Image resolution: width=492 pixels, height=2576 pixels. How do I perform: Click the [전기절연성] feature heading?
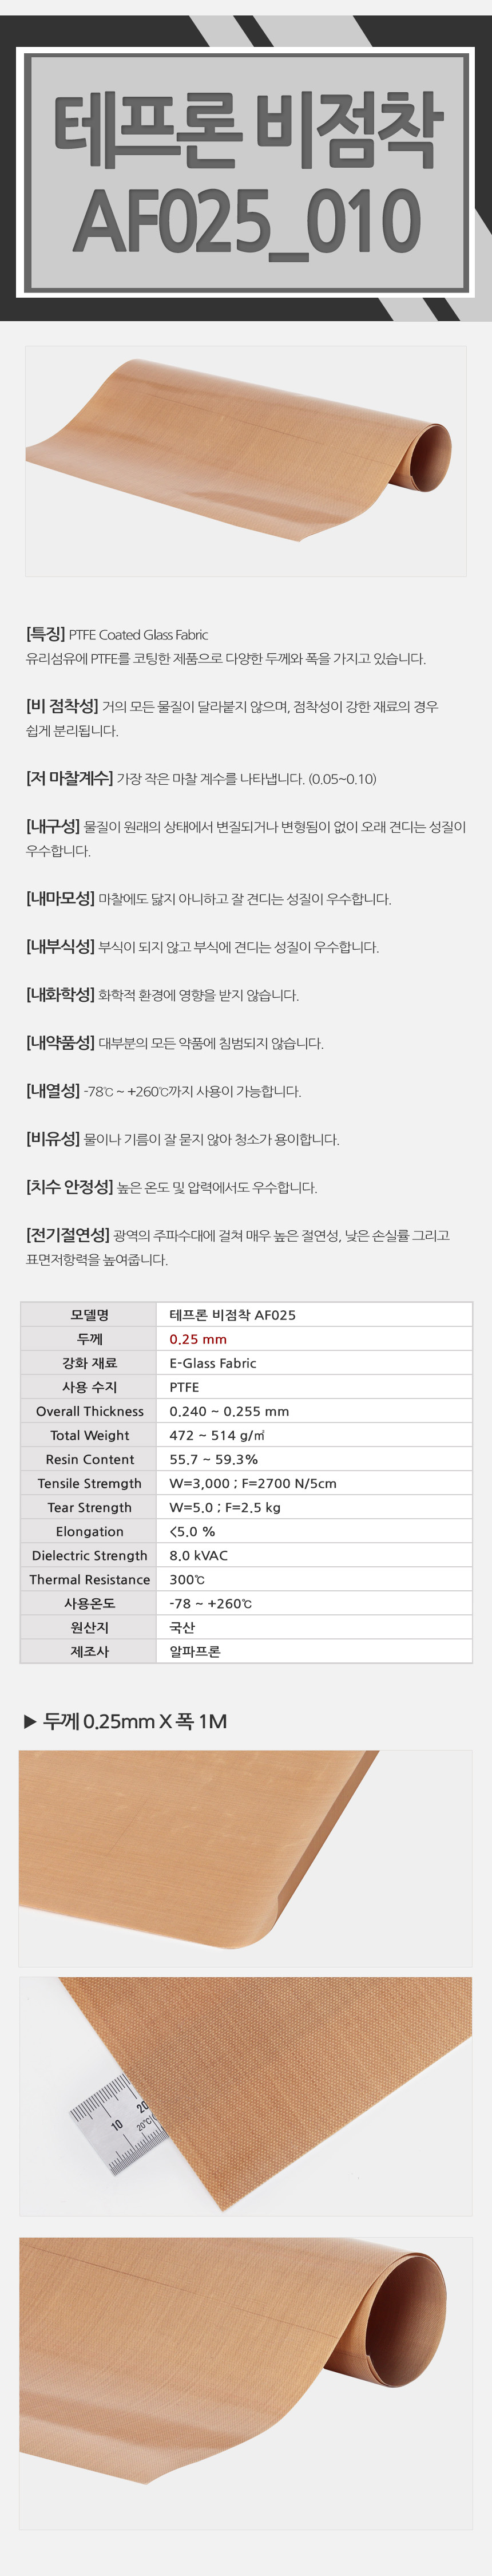(67, 1235)
